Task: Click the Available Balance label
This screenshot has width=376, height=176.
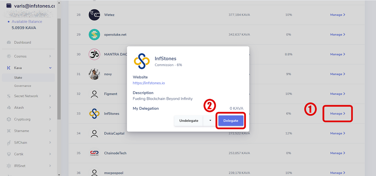Action: click(x=27, y=21)
